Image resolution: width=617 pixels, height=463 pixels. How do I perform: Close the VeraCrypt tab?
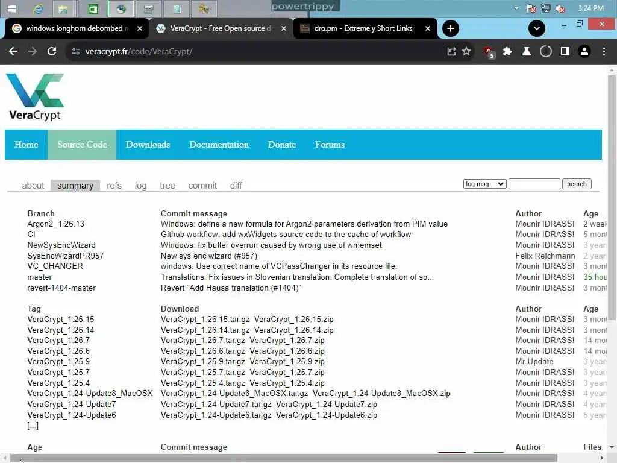[x=284, y=28]
